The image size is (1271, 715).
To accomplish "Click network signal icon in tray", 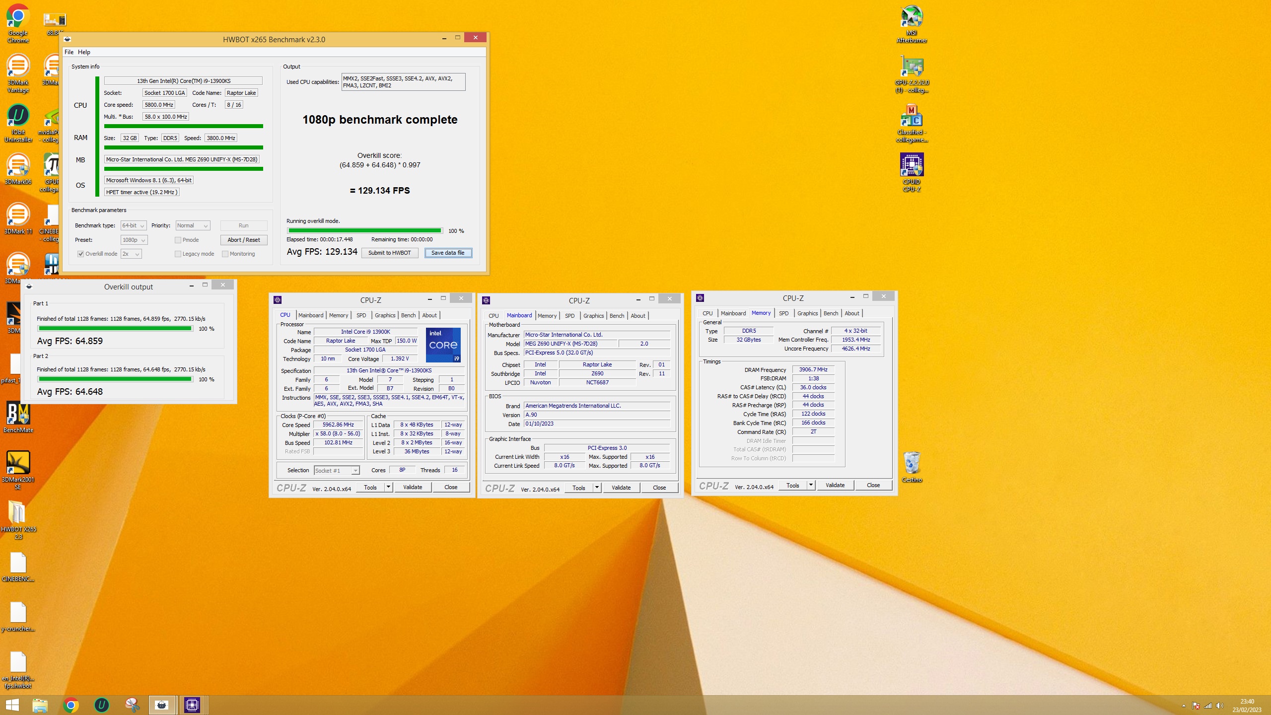I will (x=1208, y=706).
